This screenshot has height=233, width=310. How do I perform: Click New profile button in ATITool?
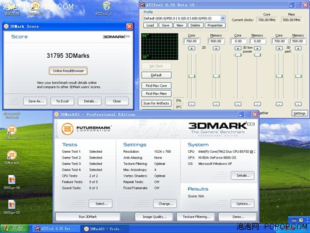[x=180, y=25]
